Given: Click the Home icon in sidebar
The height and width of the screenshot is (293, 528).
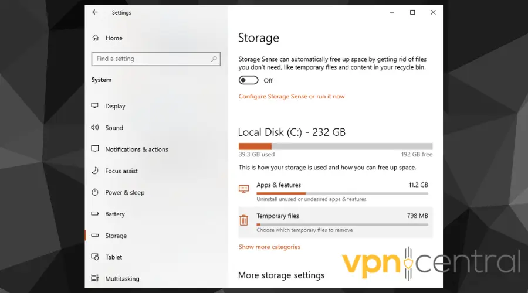Looking at the screenshot, I should pos(95,38).
